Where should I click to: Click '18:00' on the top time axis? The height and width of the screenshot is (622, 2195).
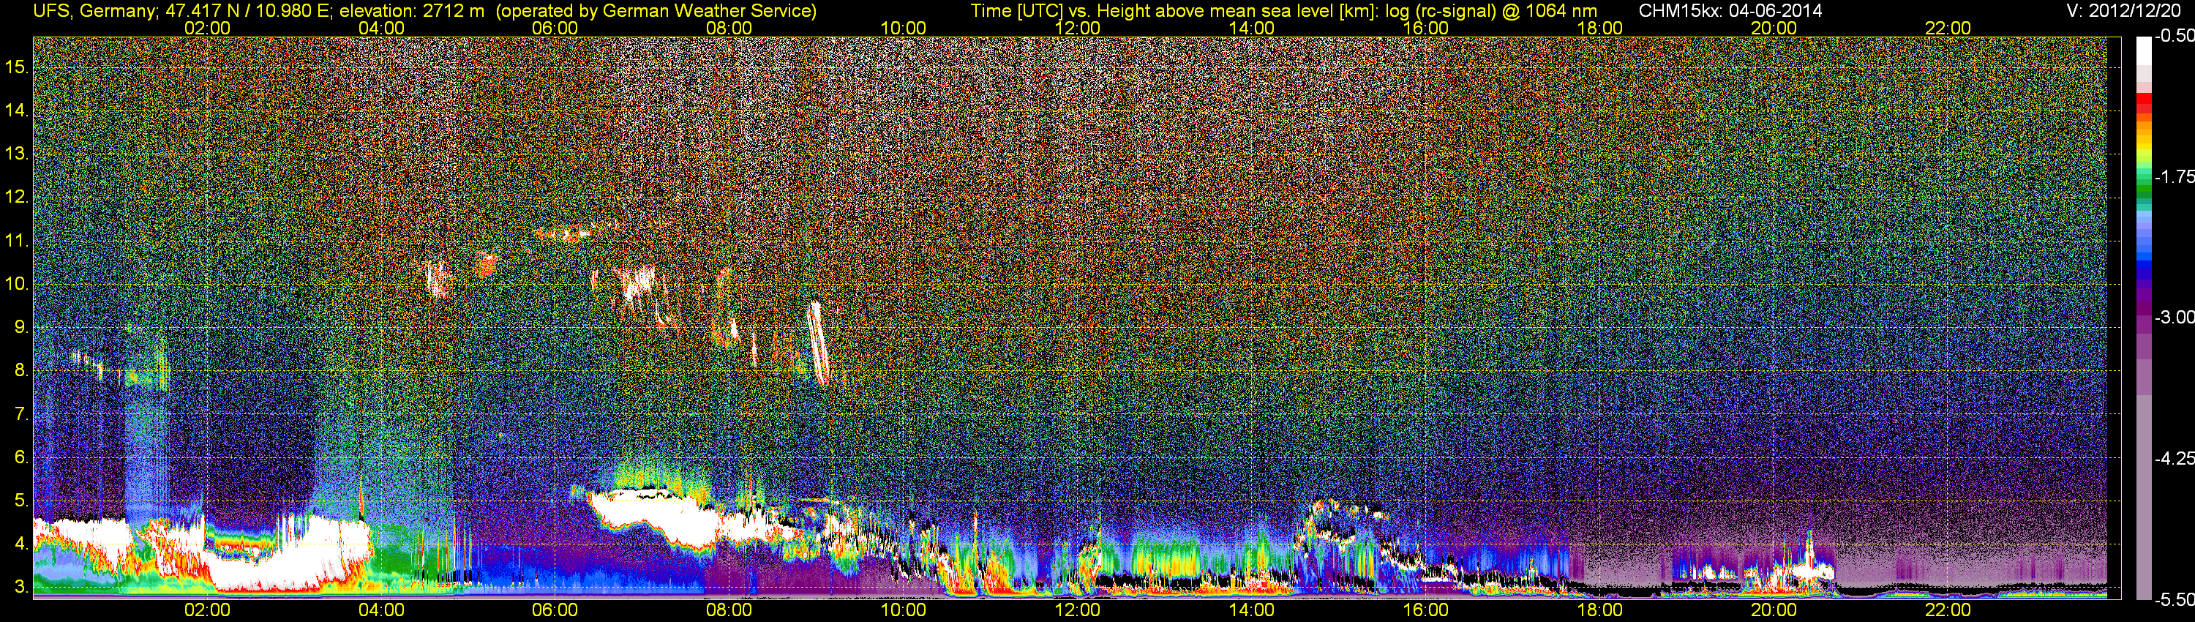1599,28
